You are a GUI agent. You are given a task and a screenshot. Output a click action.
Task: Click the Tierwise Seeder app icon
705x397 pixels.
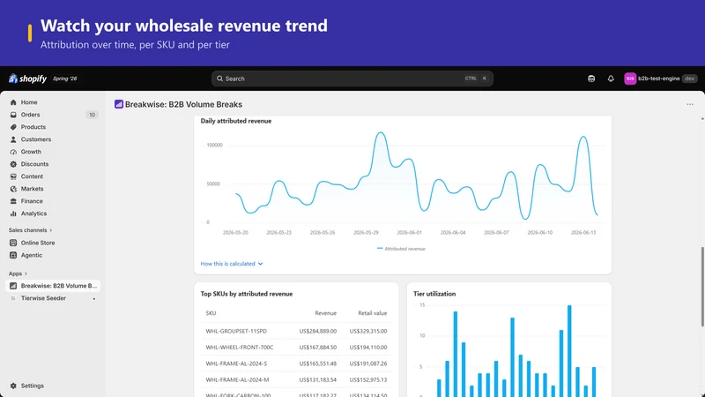(x=13, y=298)
